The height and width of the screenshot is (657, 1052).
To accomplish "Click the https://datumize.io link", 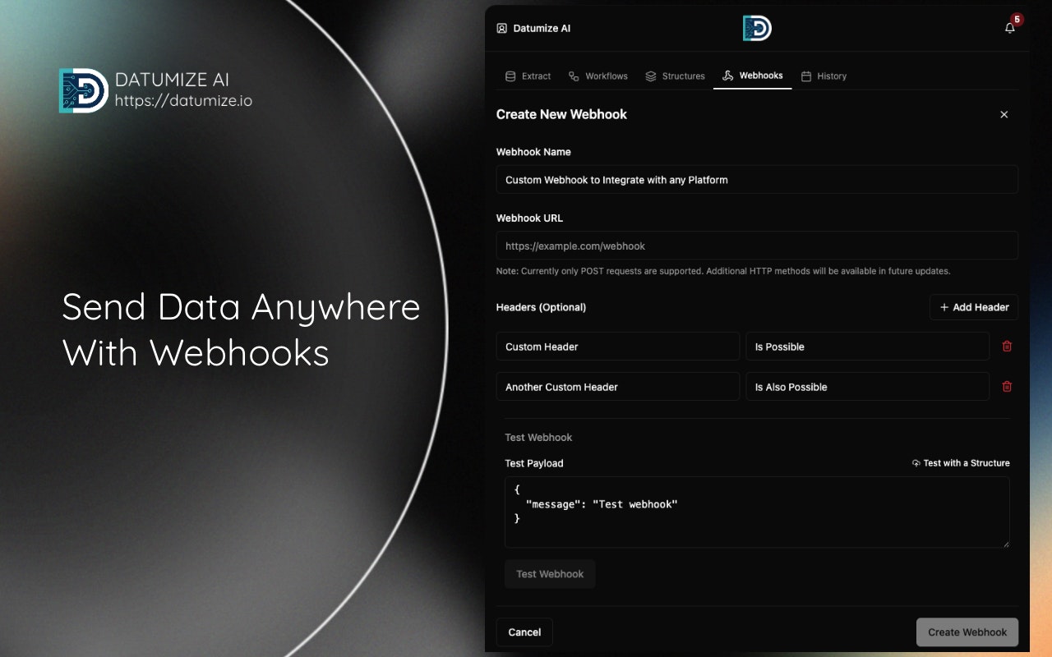I will pyautogui.click(x=183, y=101).
